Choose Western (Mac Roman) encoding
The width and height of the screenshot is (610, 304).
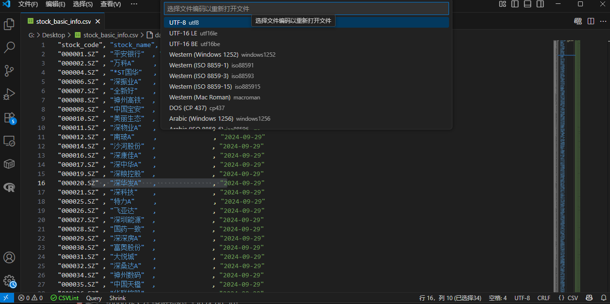(306, 97)
